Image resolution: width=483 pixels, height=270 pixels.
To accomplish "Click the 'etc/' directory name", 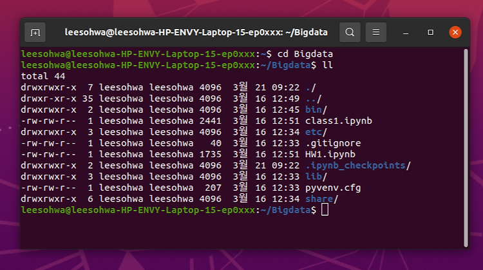I will click(x=316, y=132).
